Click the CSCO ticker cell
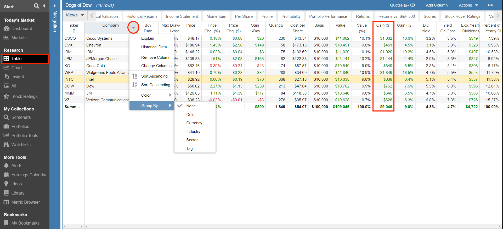 point(73,38)
